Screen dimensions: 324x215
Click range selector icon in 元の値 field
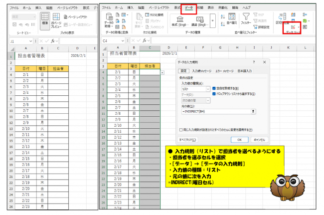pos(253,111)
